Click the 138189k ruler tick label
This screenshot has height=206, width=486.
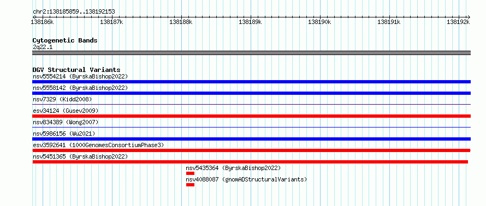[250, 22]
